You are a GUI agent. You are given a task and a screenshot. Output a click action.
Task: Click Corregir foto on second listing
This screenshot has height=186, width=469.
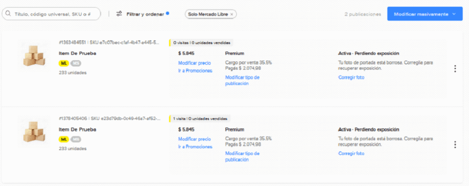[x=351, y=154]
